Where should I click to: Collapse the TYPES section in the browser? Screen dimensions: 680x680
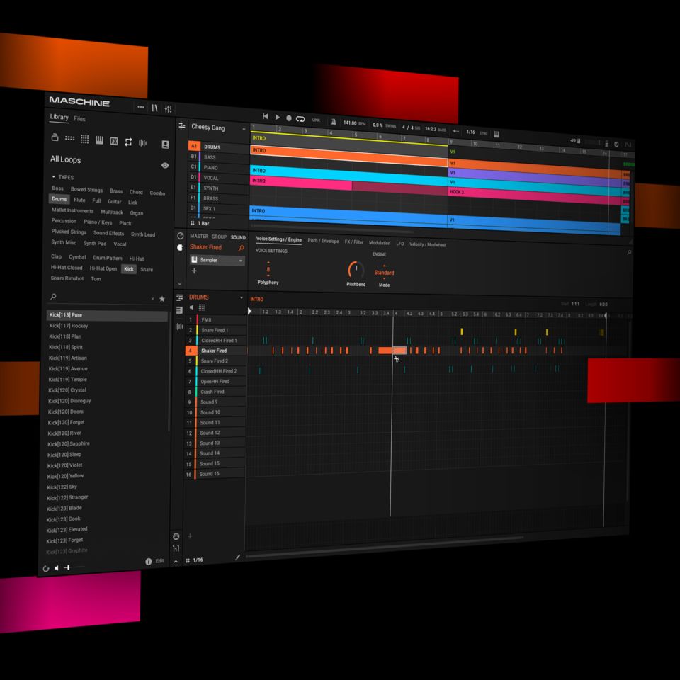click(53, 177)
